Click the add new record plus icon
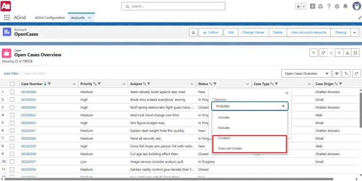Screen dimensions: 362x181 coord(339,53)
